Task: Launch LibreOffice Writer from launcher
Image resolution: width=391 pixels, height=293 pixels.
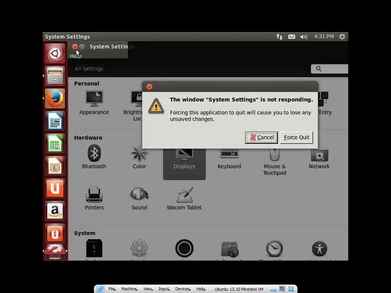Action: pos(55,121)
